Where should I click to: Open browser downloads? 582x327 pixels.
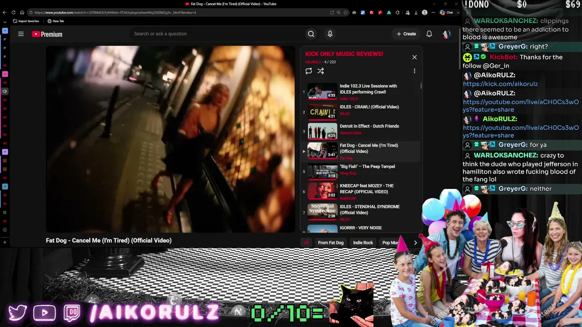416,13
